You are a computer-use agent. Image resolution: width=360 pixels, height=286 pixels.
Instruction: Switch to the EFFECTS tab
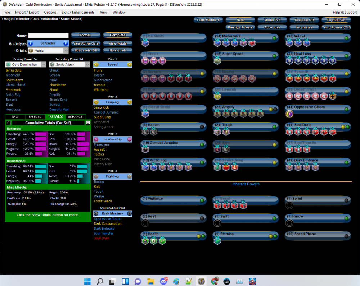click(35, 117)
